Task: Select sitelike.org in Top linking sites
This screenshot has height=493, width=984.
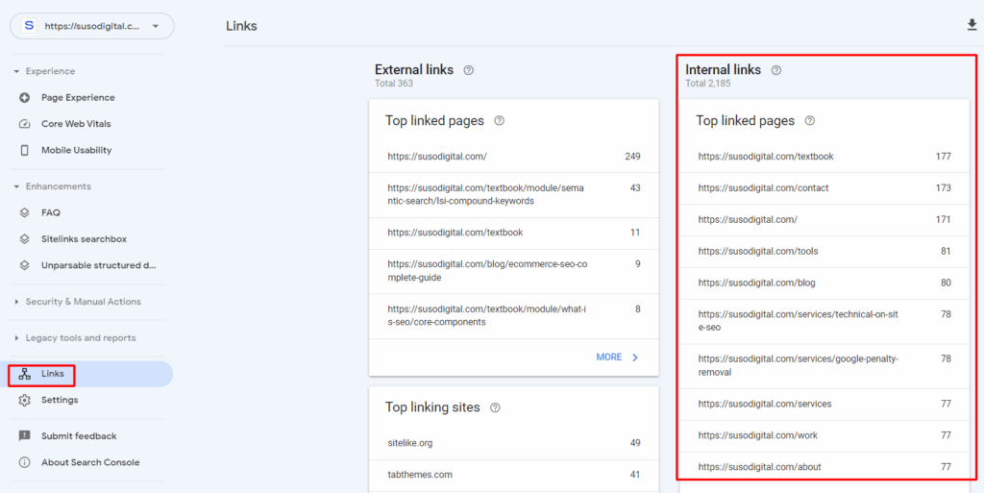Action: [x=514, y=443]
